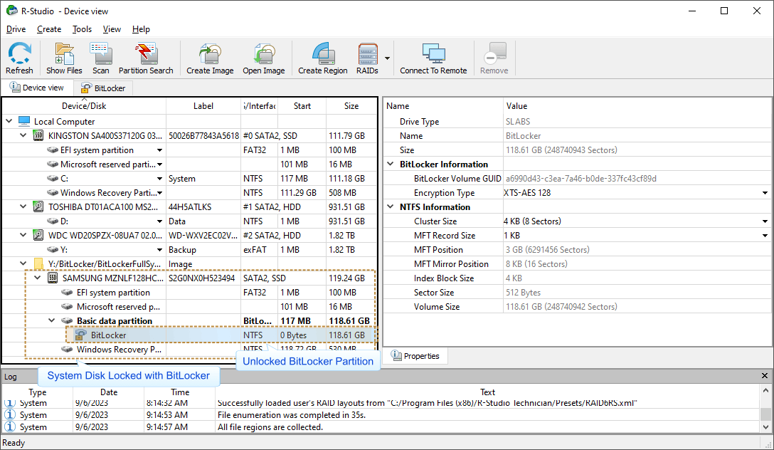The width and height of the screenshot is (774, 450).
Task: Collapse the SAMSUNG MZNLF128HC drive node
Action: click(38, 278)
